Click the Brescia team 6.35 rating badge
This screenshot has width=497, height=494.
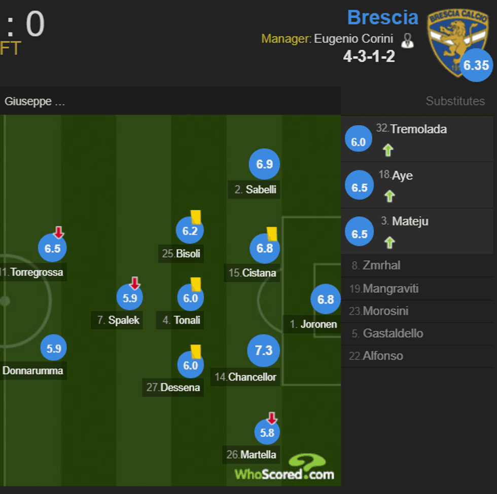coord(476,65)
